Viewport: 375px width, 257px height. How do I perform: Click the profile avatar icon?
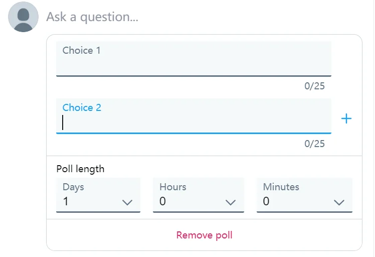[x=23, y=17]
